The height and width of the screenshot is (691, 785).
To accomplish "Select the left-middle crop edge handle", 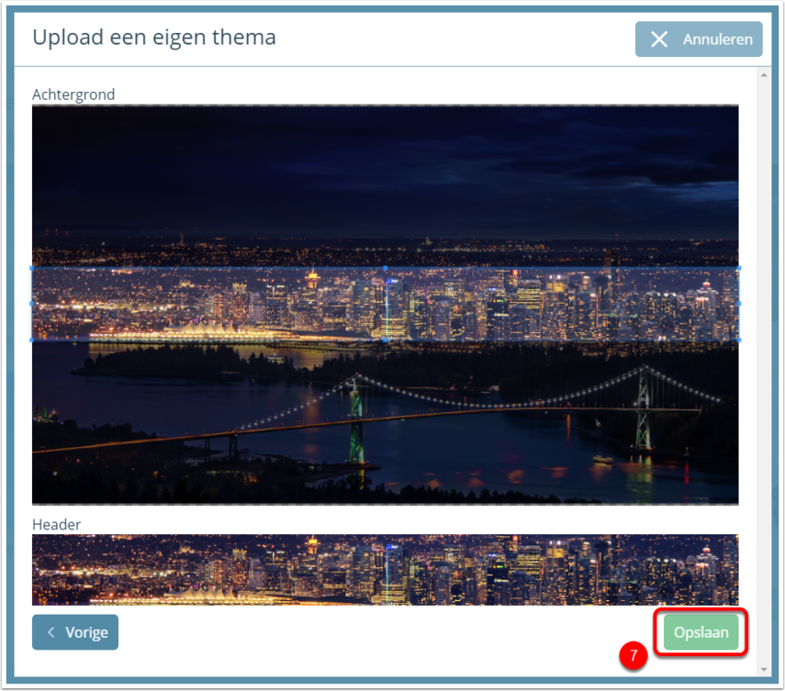I will click(x=32, y=304).
